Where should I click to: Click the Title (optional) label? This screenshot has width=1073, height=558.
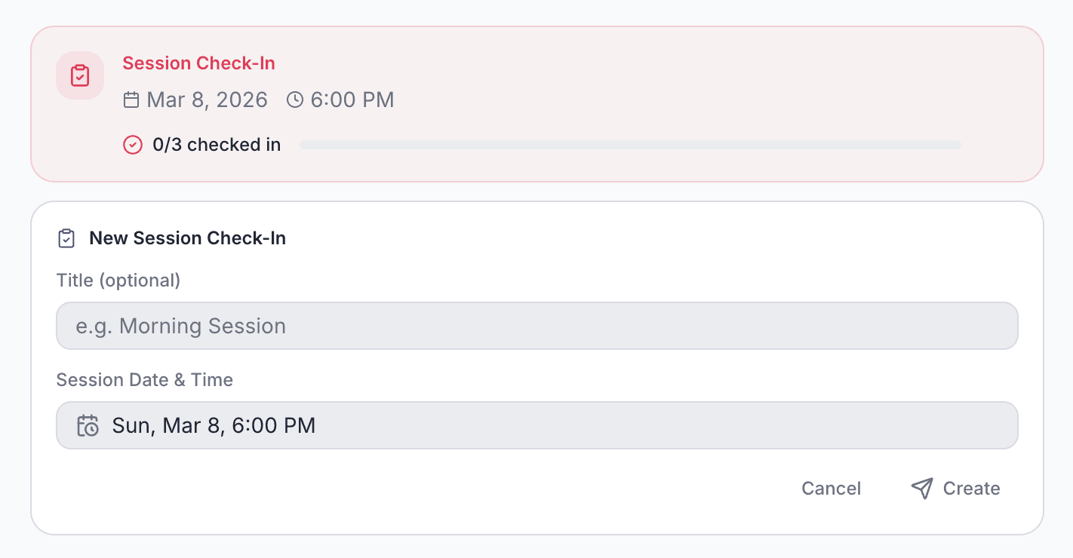pyautogui.click(x=118, y=280)
